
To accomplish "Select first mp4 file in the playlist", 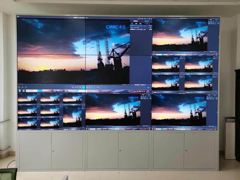I will tap(138, 25).
